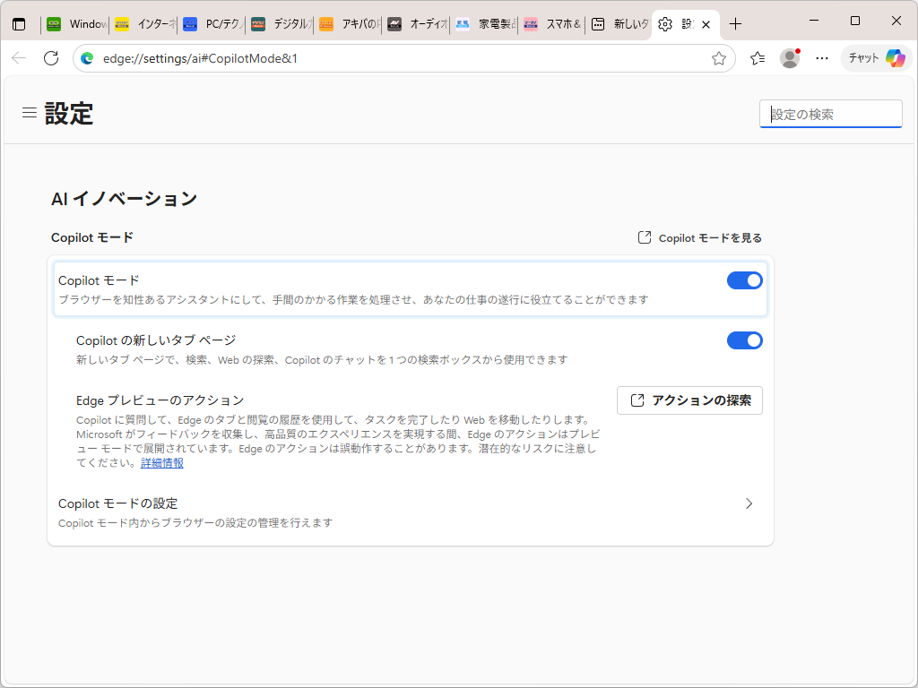Open the 詳細情報 link
Screen dimensions: 918x688
161,463
